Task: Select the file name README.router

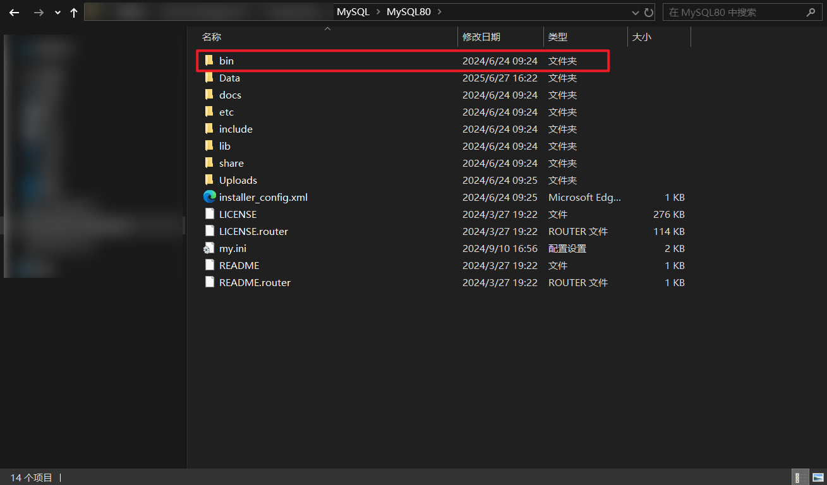Action: click(x=255, y=282)
